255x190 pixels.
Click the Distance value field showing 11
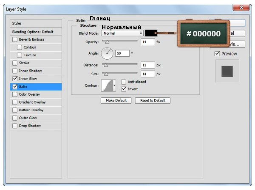pos(147,65)
